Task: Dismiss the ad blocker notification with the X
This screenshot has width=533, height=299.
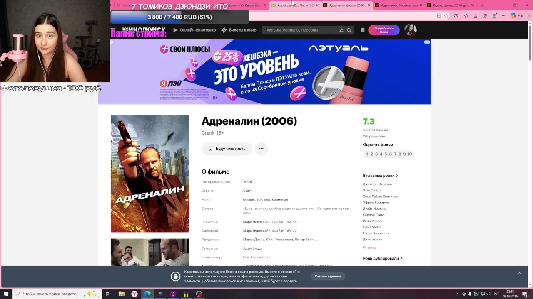Action: [x=519, y=273]
